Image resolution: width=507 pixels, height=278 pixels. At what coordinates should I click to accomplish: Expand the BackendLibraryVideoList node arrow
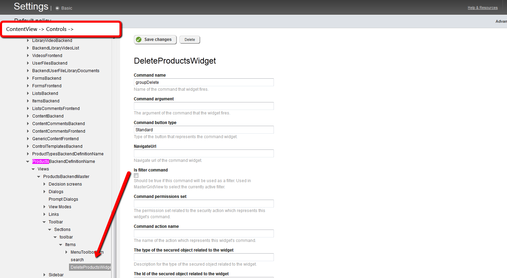click(x=28, y=48)
